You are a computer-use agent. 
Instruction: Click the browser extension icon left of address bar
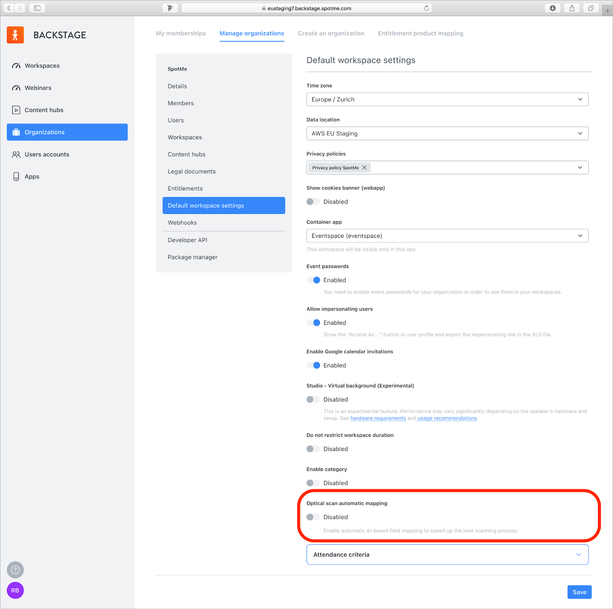pos(170,8)
